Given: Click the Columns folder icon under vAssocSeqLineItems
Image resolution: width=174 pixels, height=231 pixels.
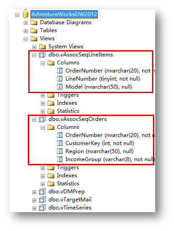Looking at the screenshot, I should click(x=51, y=63).
